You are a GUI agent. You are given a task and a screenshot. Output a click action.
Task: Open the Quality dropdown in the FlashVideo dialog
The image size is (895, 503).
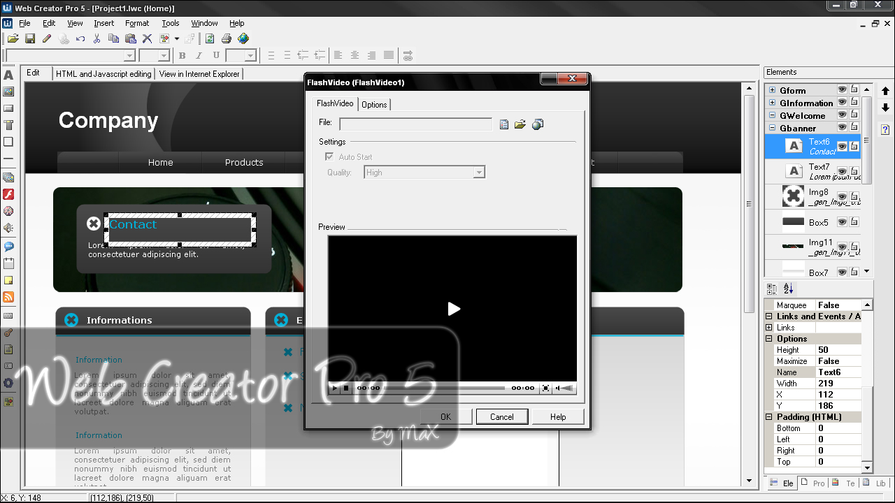(x=479, y=173)
